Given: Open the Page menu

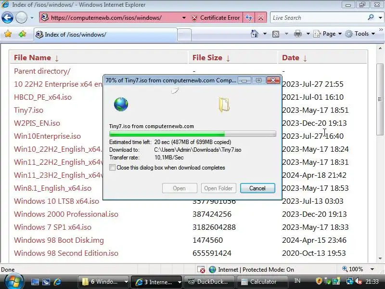Looking at the screenshot, I should click(328, 34).
